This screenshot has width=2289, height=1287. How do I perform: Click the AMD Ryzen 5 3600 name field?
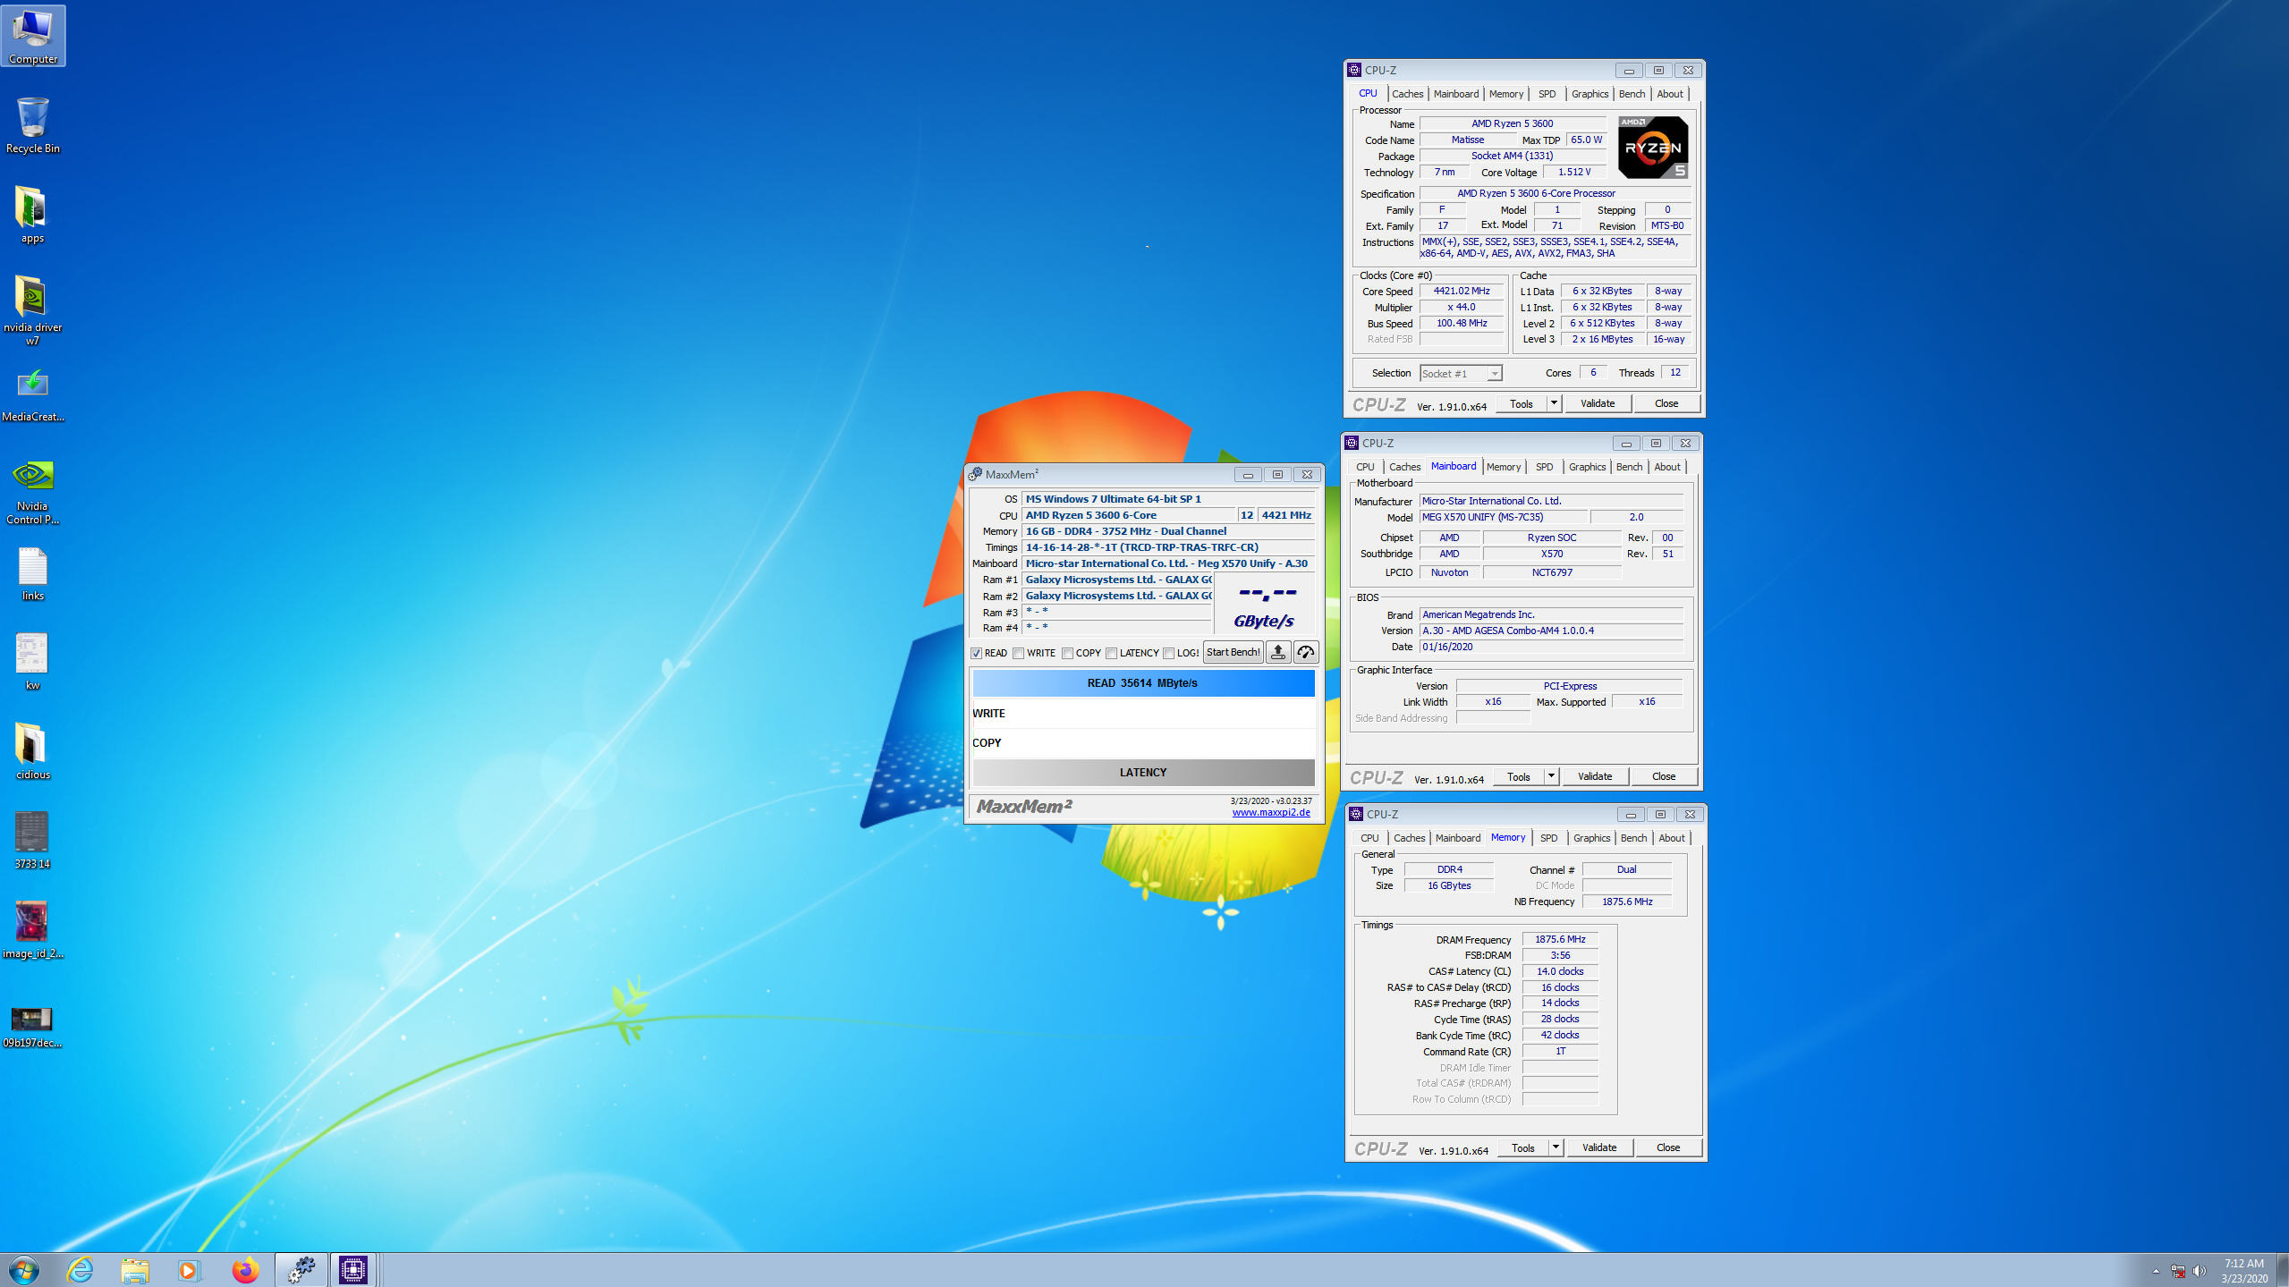coord(1513,124)
